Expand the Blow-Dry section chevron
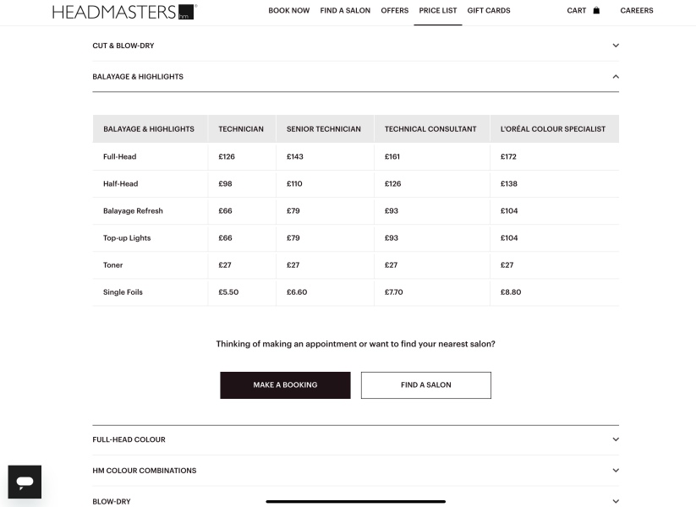The width and height of the screenshot is (696, 507). pyautogui.click(x=616, y=501)
